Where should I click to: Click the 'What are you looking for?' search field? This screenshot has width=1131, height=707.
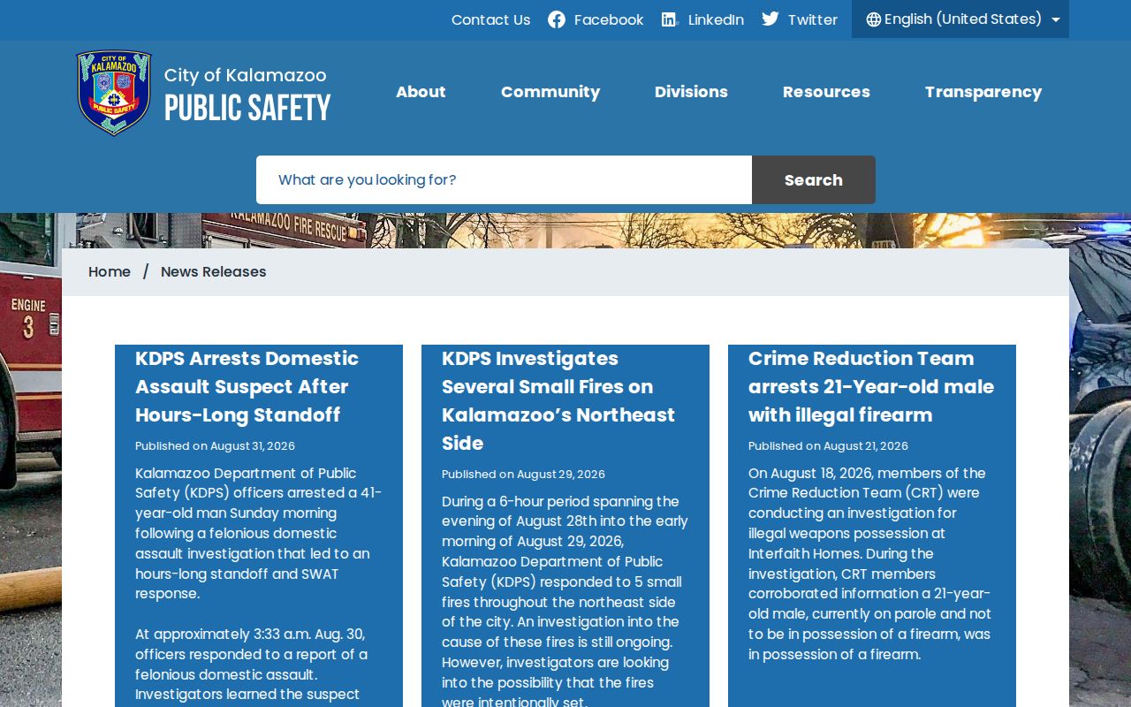click(504, 179)
